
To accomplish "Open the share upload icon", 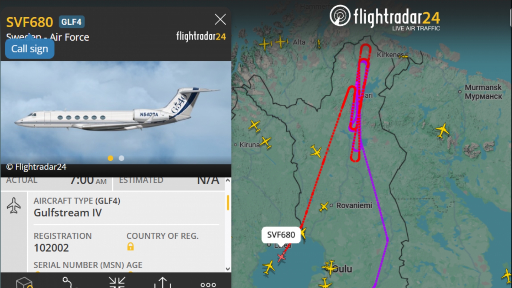I will (163, 283).
